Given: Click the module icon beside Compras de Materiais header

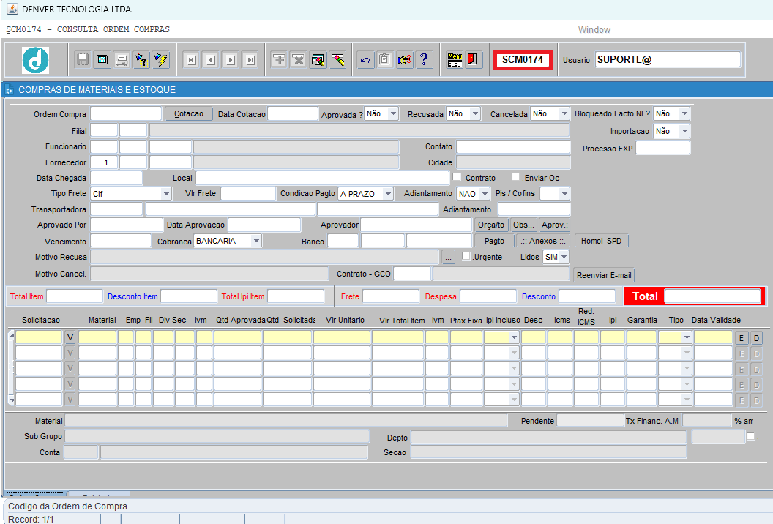Looking at the screenshot, I should (9, 90).
